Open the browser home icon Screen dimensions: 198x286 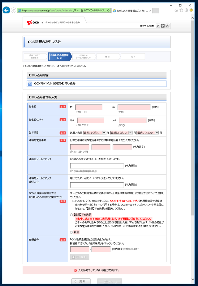176,10
